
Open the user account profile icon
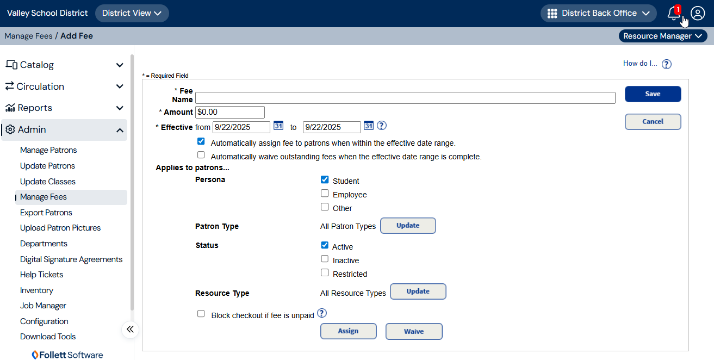pyautogui.click(x=698, y=14)
